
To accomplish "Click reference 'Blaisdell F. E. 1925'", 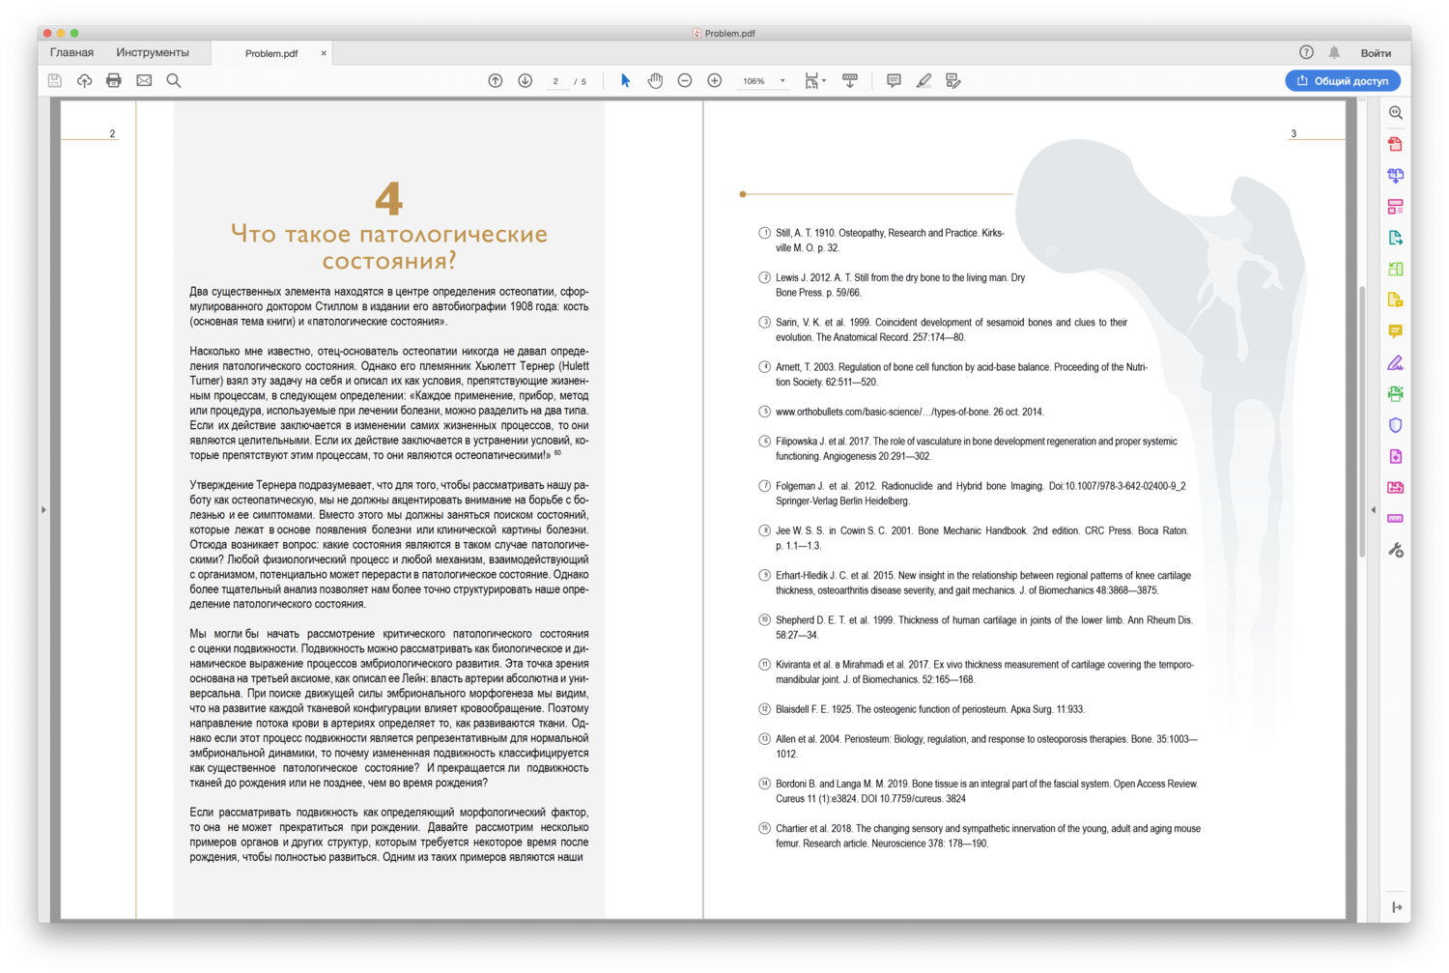I will pyautogui.click(x=930, y=709).
